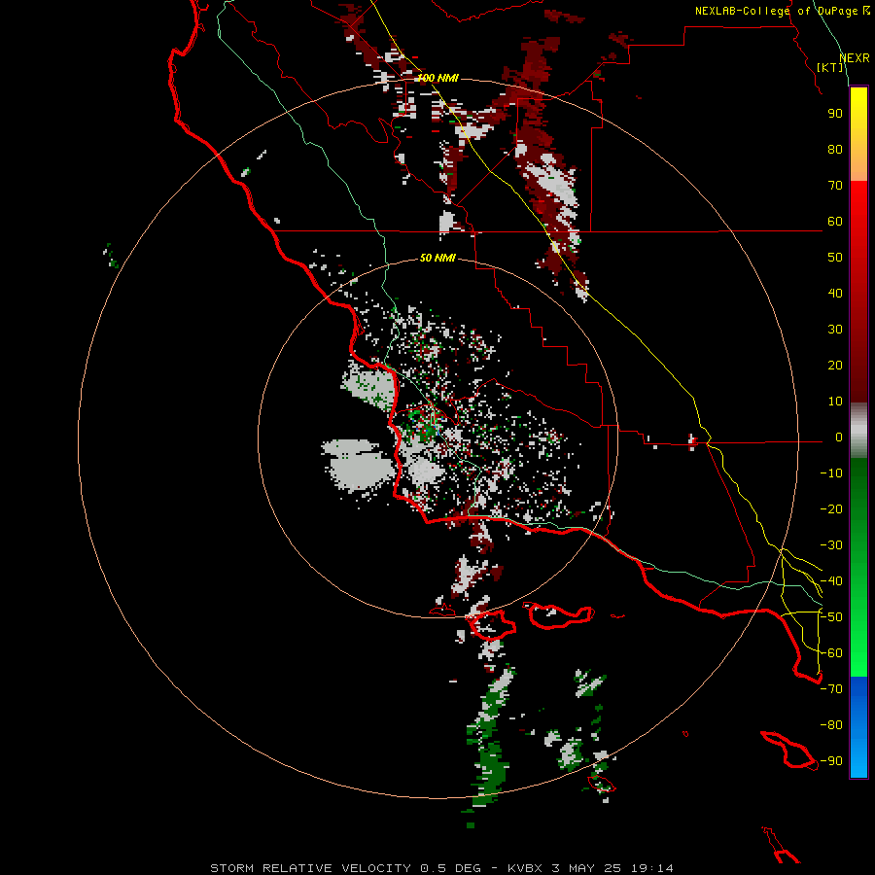Image resolution: width=875 pixels, height=875 pixels.
Task: Click the '50 NMI' range ring label
Action: click(437, 258)
